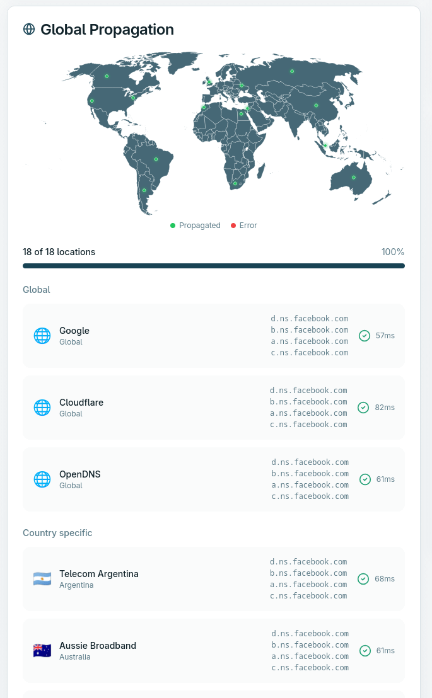This screenshot has width=432, height=698.
Task: Click Aussie Broadband's green check icon
Action: [x=365, y=651]
